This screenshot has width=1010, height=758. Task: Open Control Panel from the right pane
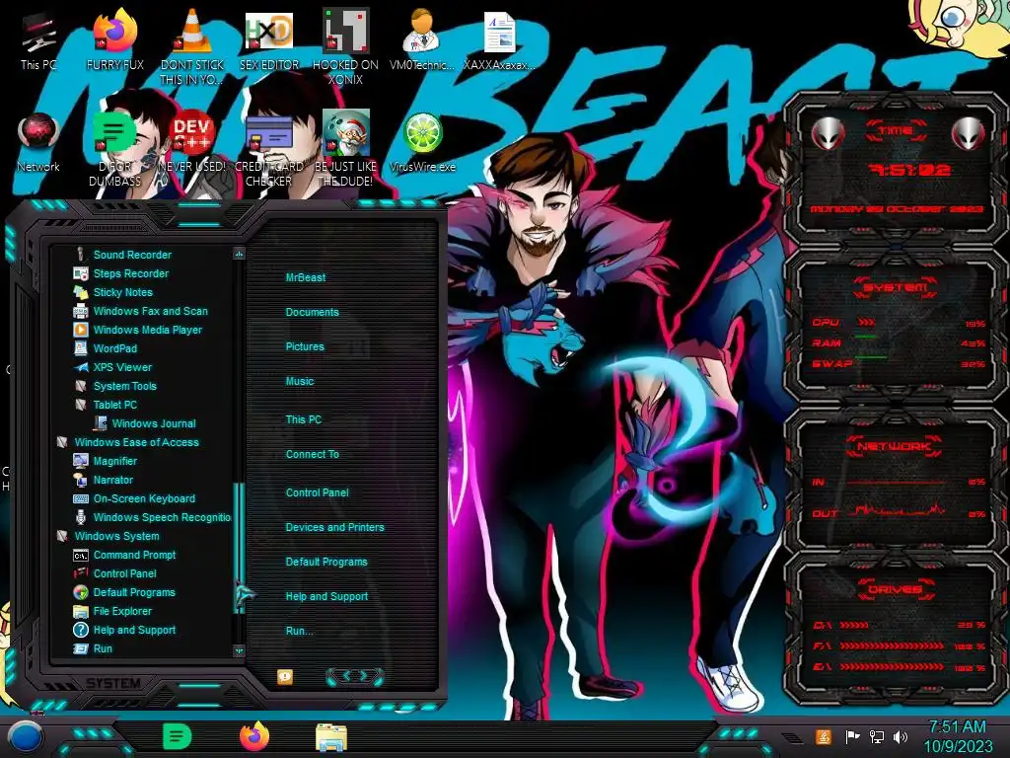317,493
